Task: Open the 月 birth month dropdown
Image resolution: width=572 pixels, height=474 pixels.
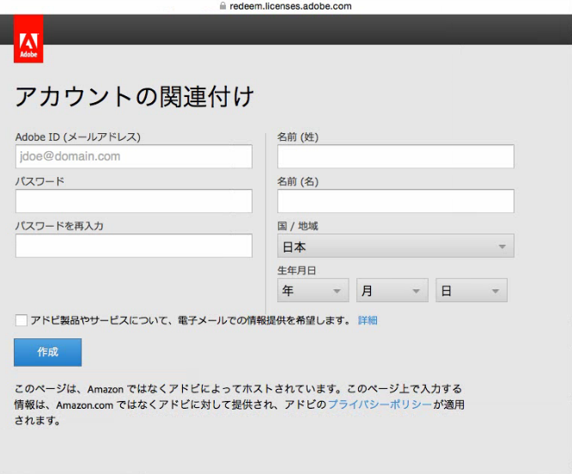Action: pos(392,290)
